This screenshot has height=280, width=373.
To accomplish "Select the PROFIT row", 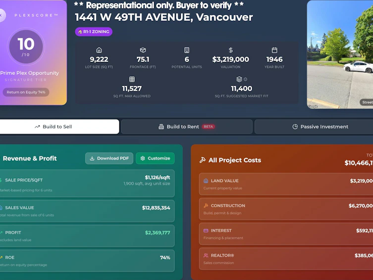I will pos(87,236).
